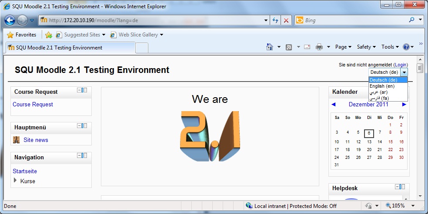
Task: Click the scrollbar down arrow
Action: tap(420, 196)
